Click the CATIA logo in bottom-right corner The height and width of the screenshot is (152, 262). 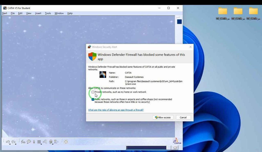pos(177,141)
